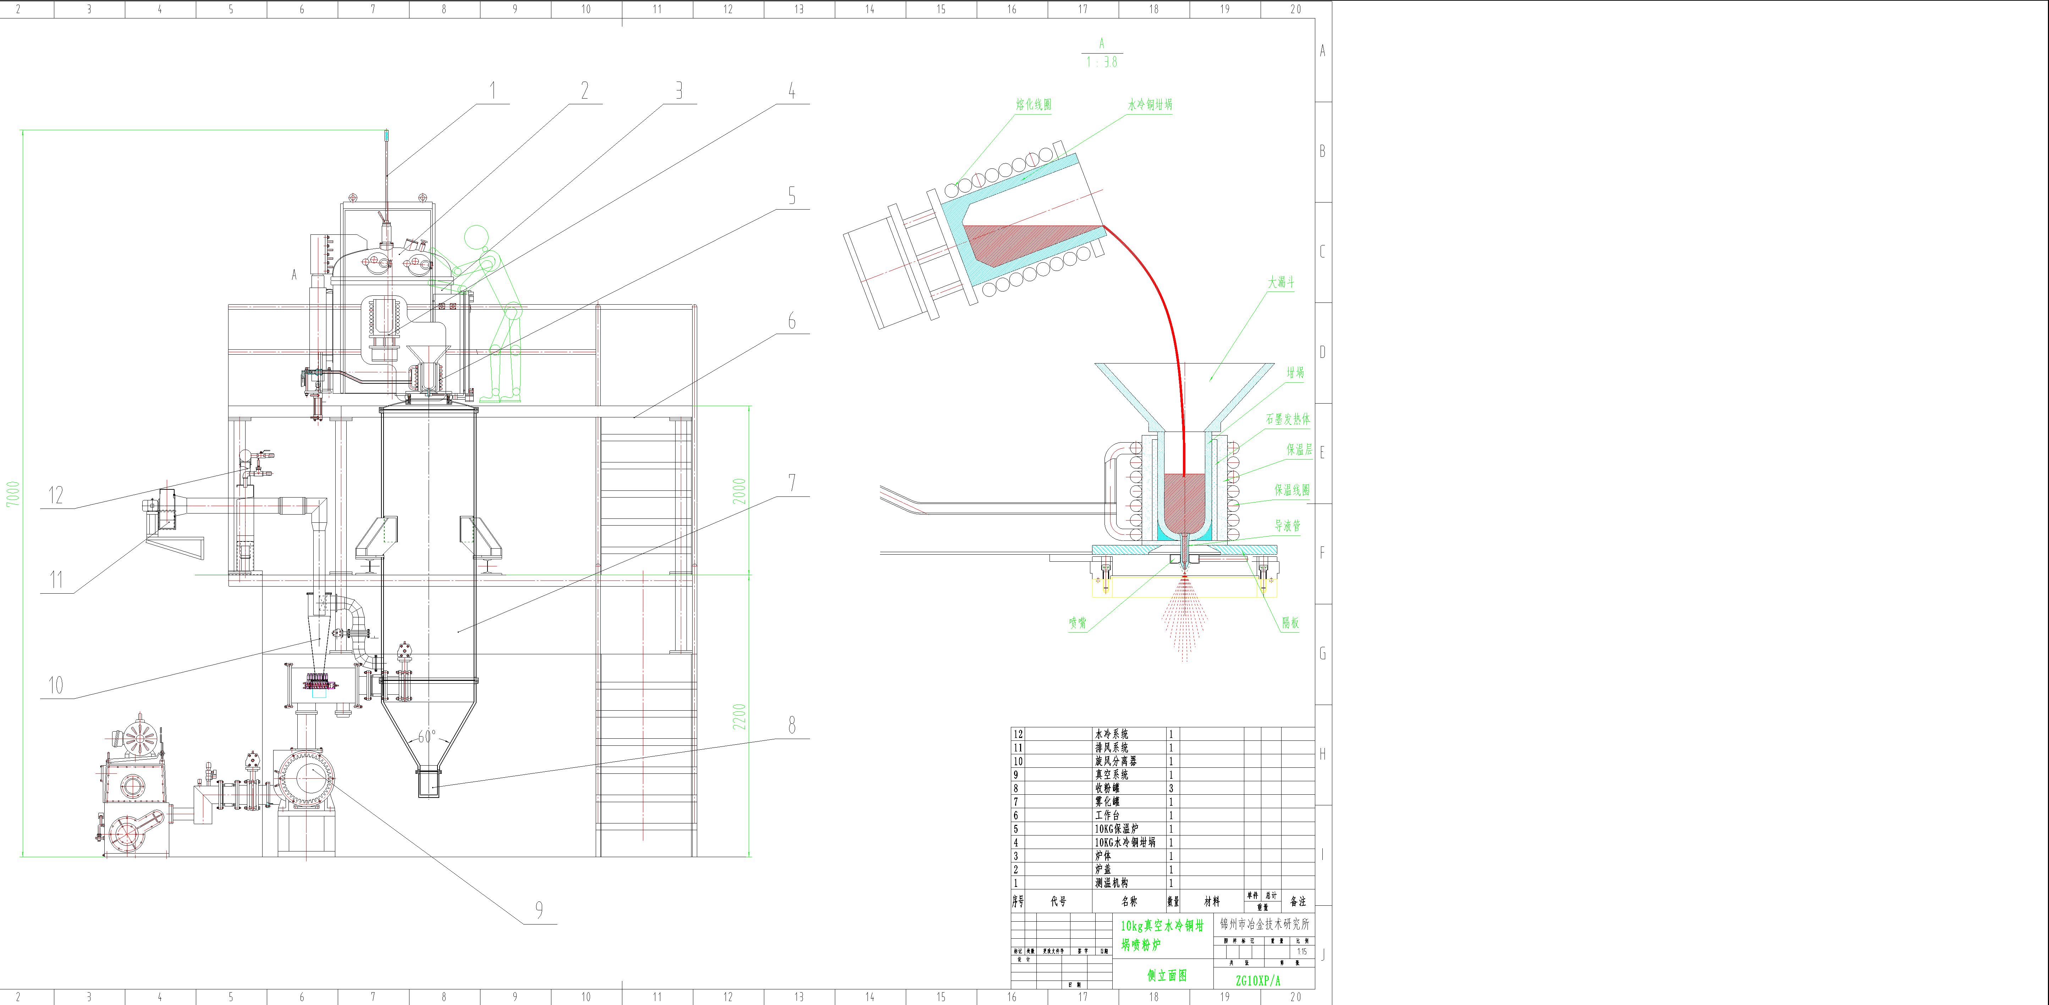2049x1005 pixels.
Task: Select the 测温机构 entry in parts list
Action: tap(1111, 883)
